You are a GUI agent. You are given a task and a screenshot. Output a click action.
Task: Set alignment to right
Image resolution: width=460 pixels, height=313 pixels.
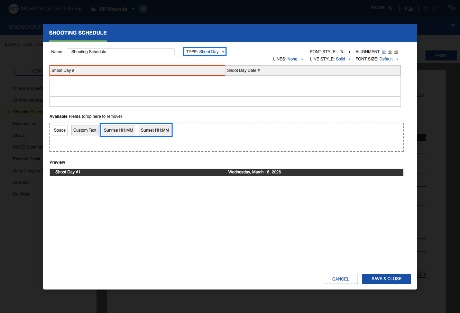coord(396,52)
